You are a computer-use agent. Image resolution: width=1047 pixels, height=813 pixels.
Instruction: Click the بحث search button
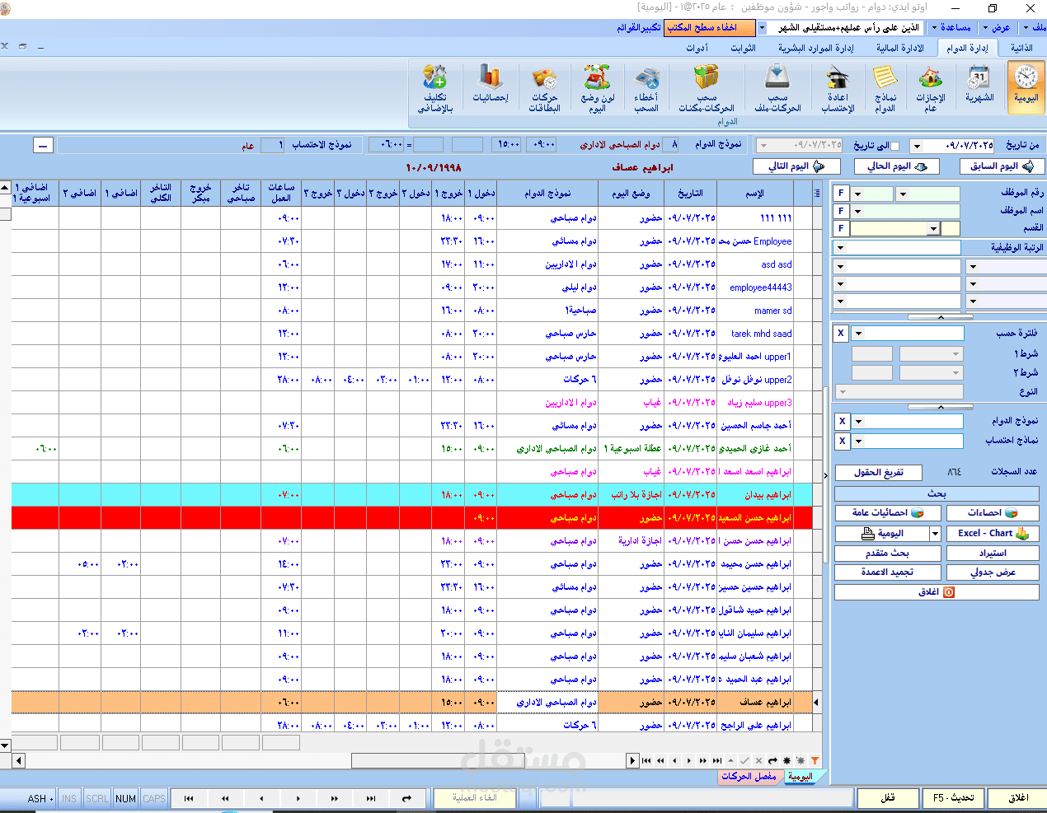point(937,493)
